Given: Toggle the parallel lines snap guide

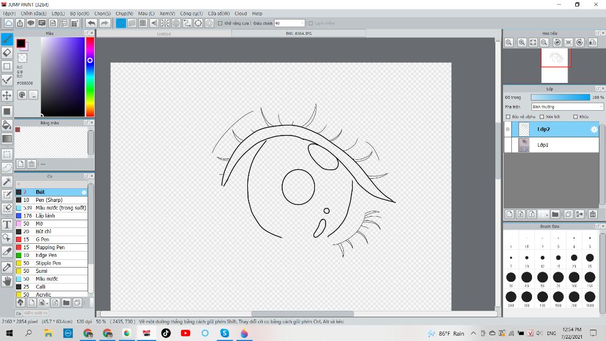Looking at the screenshot, I should coord(132,23).
